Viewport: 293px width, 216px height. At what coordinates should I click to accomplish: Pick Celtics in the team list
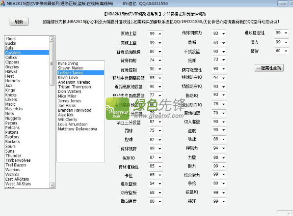pos(27,58)
